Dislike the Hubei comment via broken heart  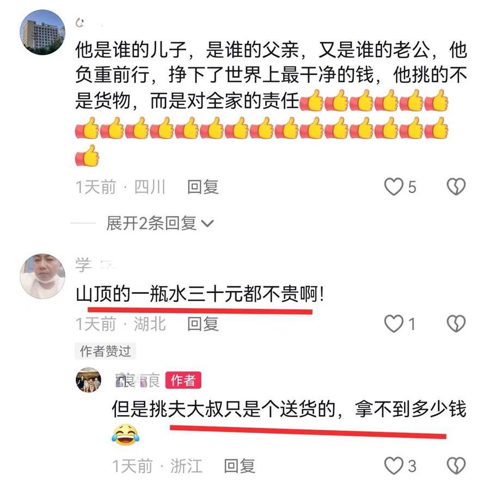[456, 323]
